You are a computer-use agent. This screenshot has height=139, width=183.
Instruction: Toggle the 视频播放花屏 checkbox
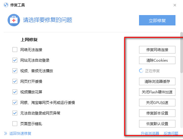15,92
